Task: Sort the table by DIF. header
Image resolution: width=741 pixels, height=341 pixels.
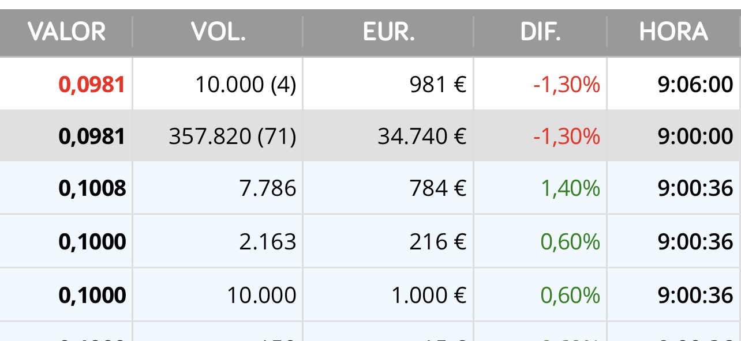Action: [540, 32]
